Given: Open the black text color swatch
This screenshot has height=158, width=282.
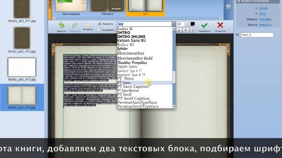Looking at the screenshot, I should point(193,24).
